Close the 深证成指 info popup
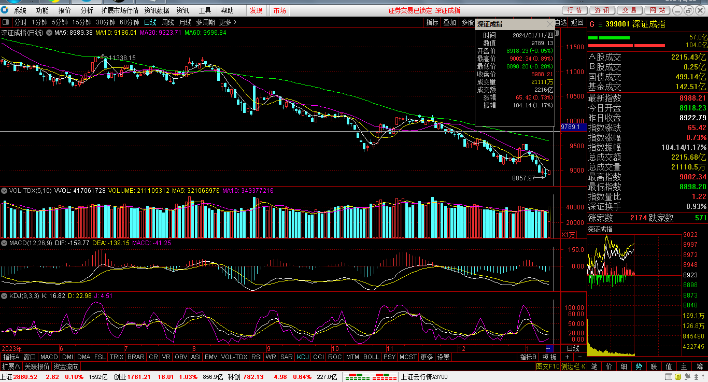This screenshot has width=708, height=382. click(x=550, y=24)
